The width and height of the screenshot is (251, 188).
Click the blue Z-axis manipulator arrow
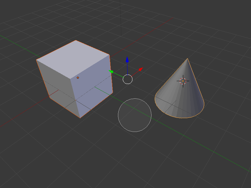(x=127, y=60)
